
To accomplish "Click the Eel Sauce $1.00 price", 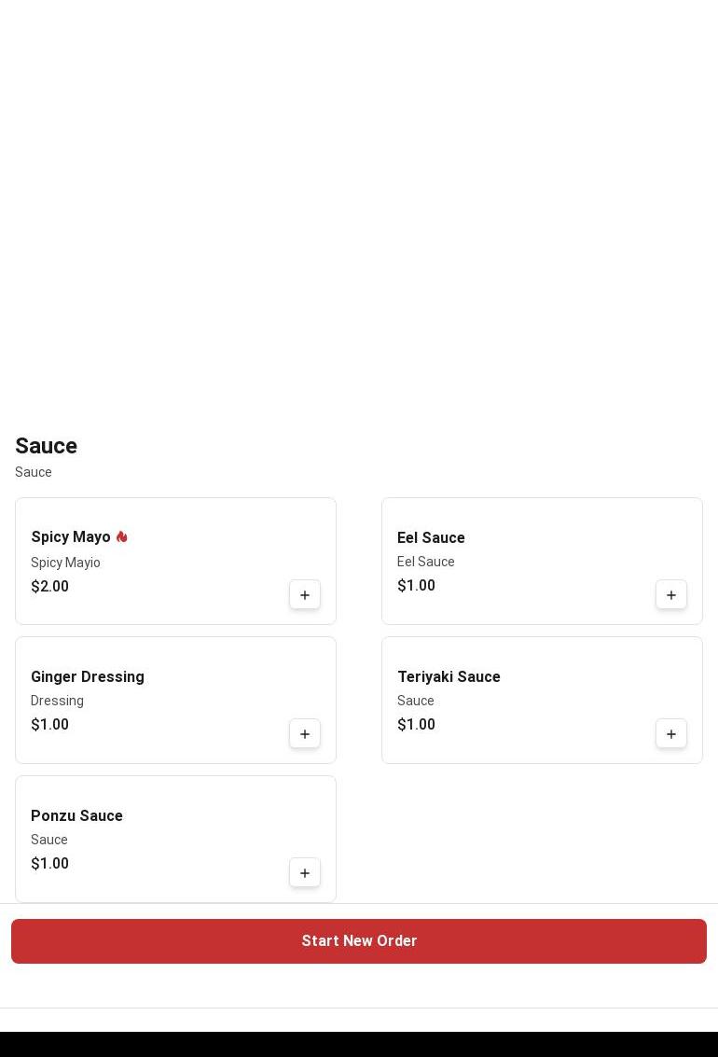I will 416,586.
